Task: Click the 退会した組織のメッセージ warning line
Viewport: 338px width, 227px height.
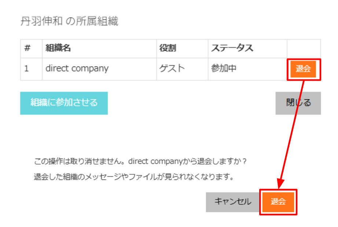Action: click(134, 177)
